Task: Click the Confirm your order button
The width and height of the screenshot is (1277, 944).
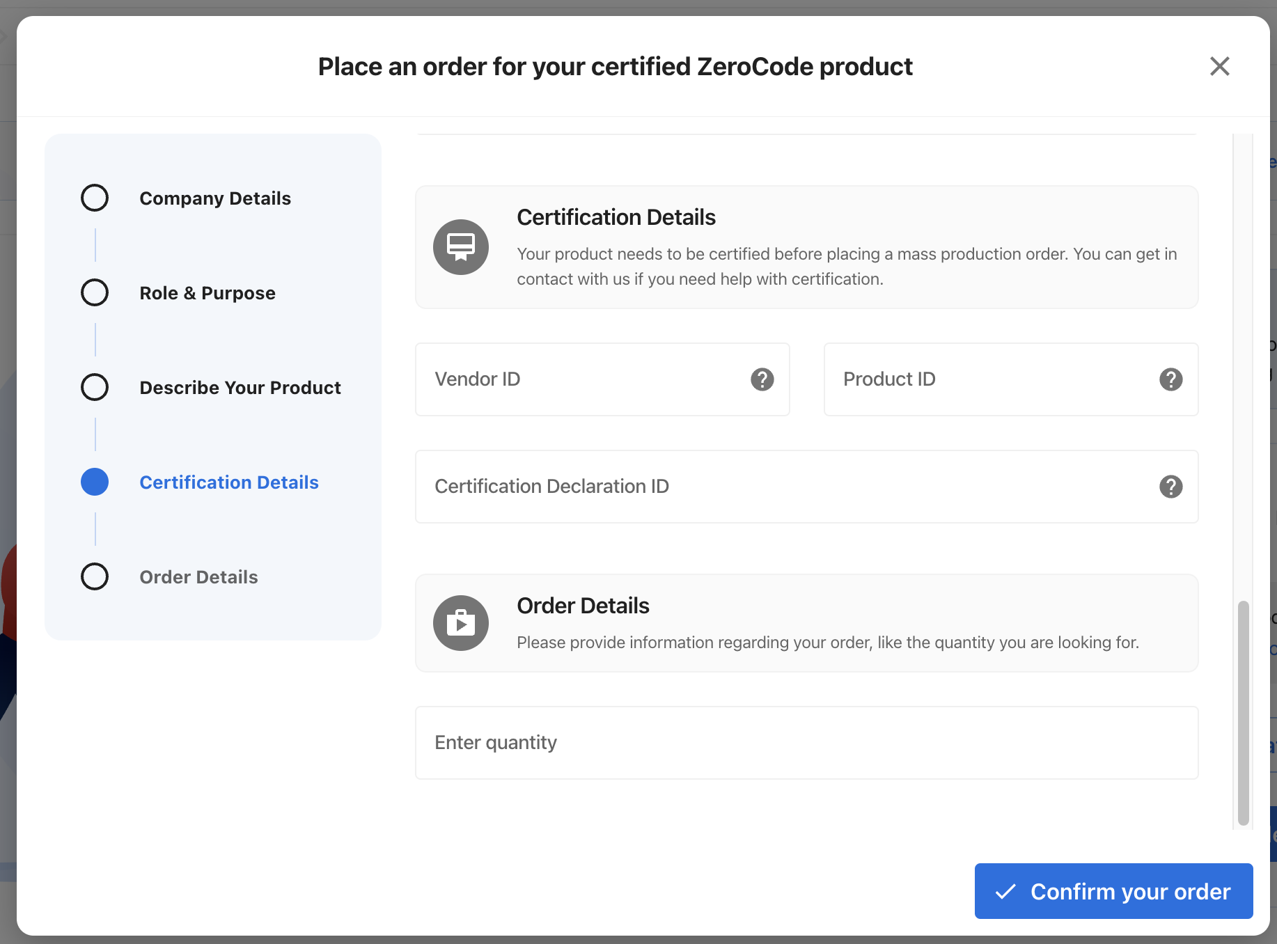Action: tap(1113, 891)
